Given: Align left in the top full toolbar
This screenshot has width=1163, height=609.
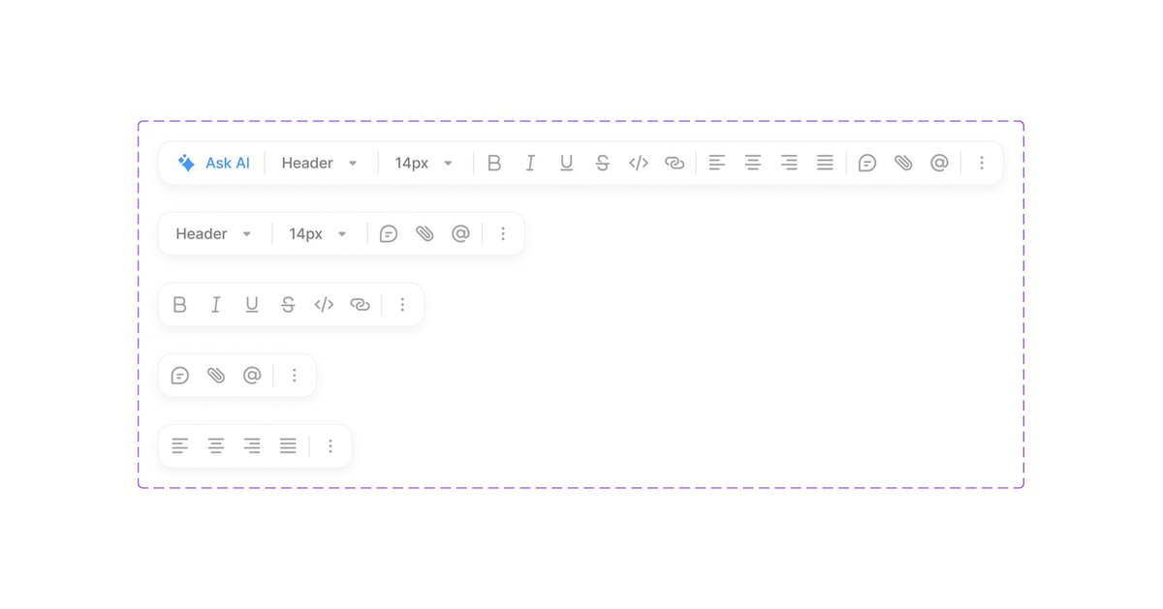Looking at the screenshot, I should coord(717,163).
